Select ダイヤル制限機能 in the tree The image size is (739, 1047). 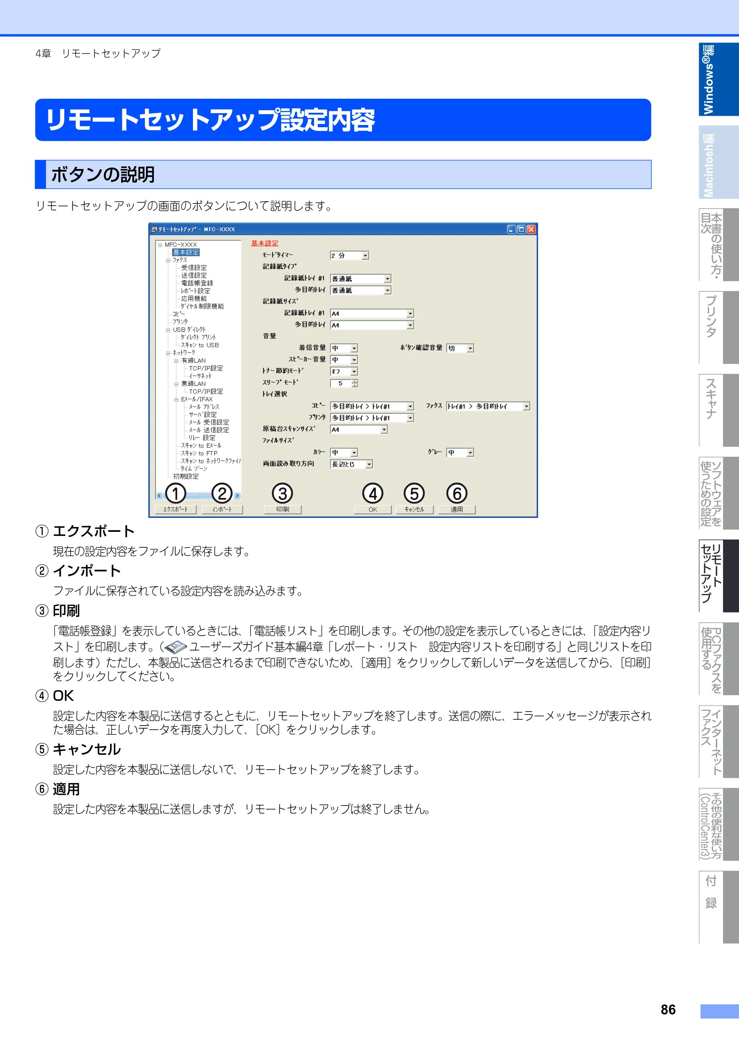pyautogui.click(x=202, y=307)
